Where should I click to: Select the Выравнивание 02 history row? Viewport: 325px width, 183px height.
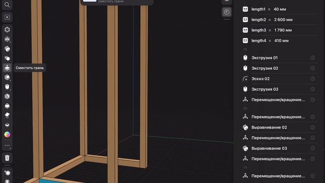(279, 128)
